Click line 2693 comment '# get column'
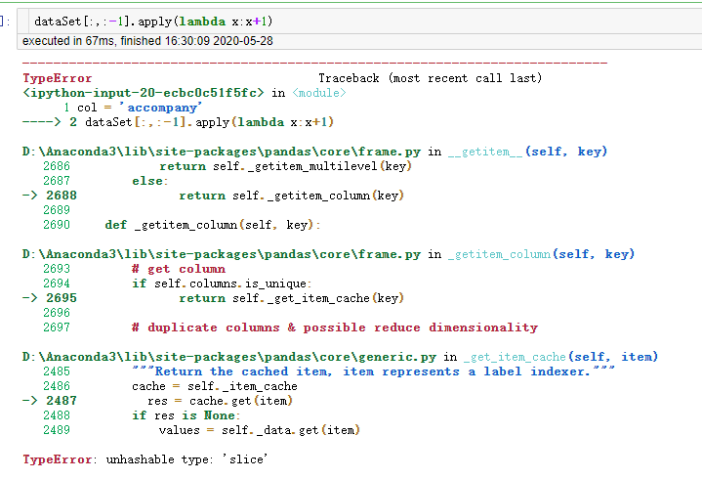702x480 pixels. 135,269
